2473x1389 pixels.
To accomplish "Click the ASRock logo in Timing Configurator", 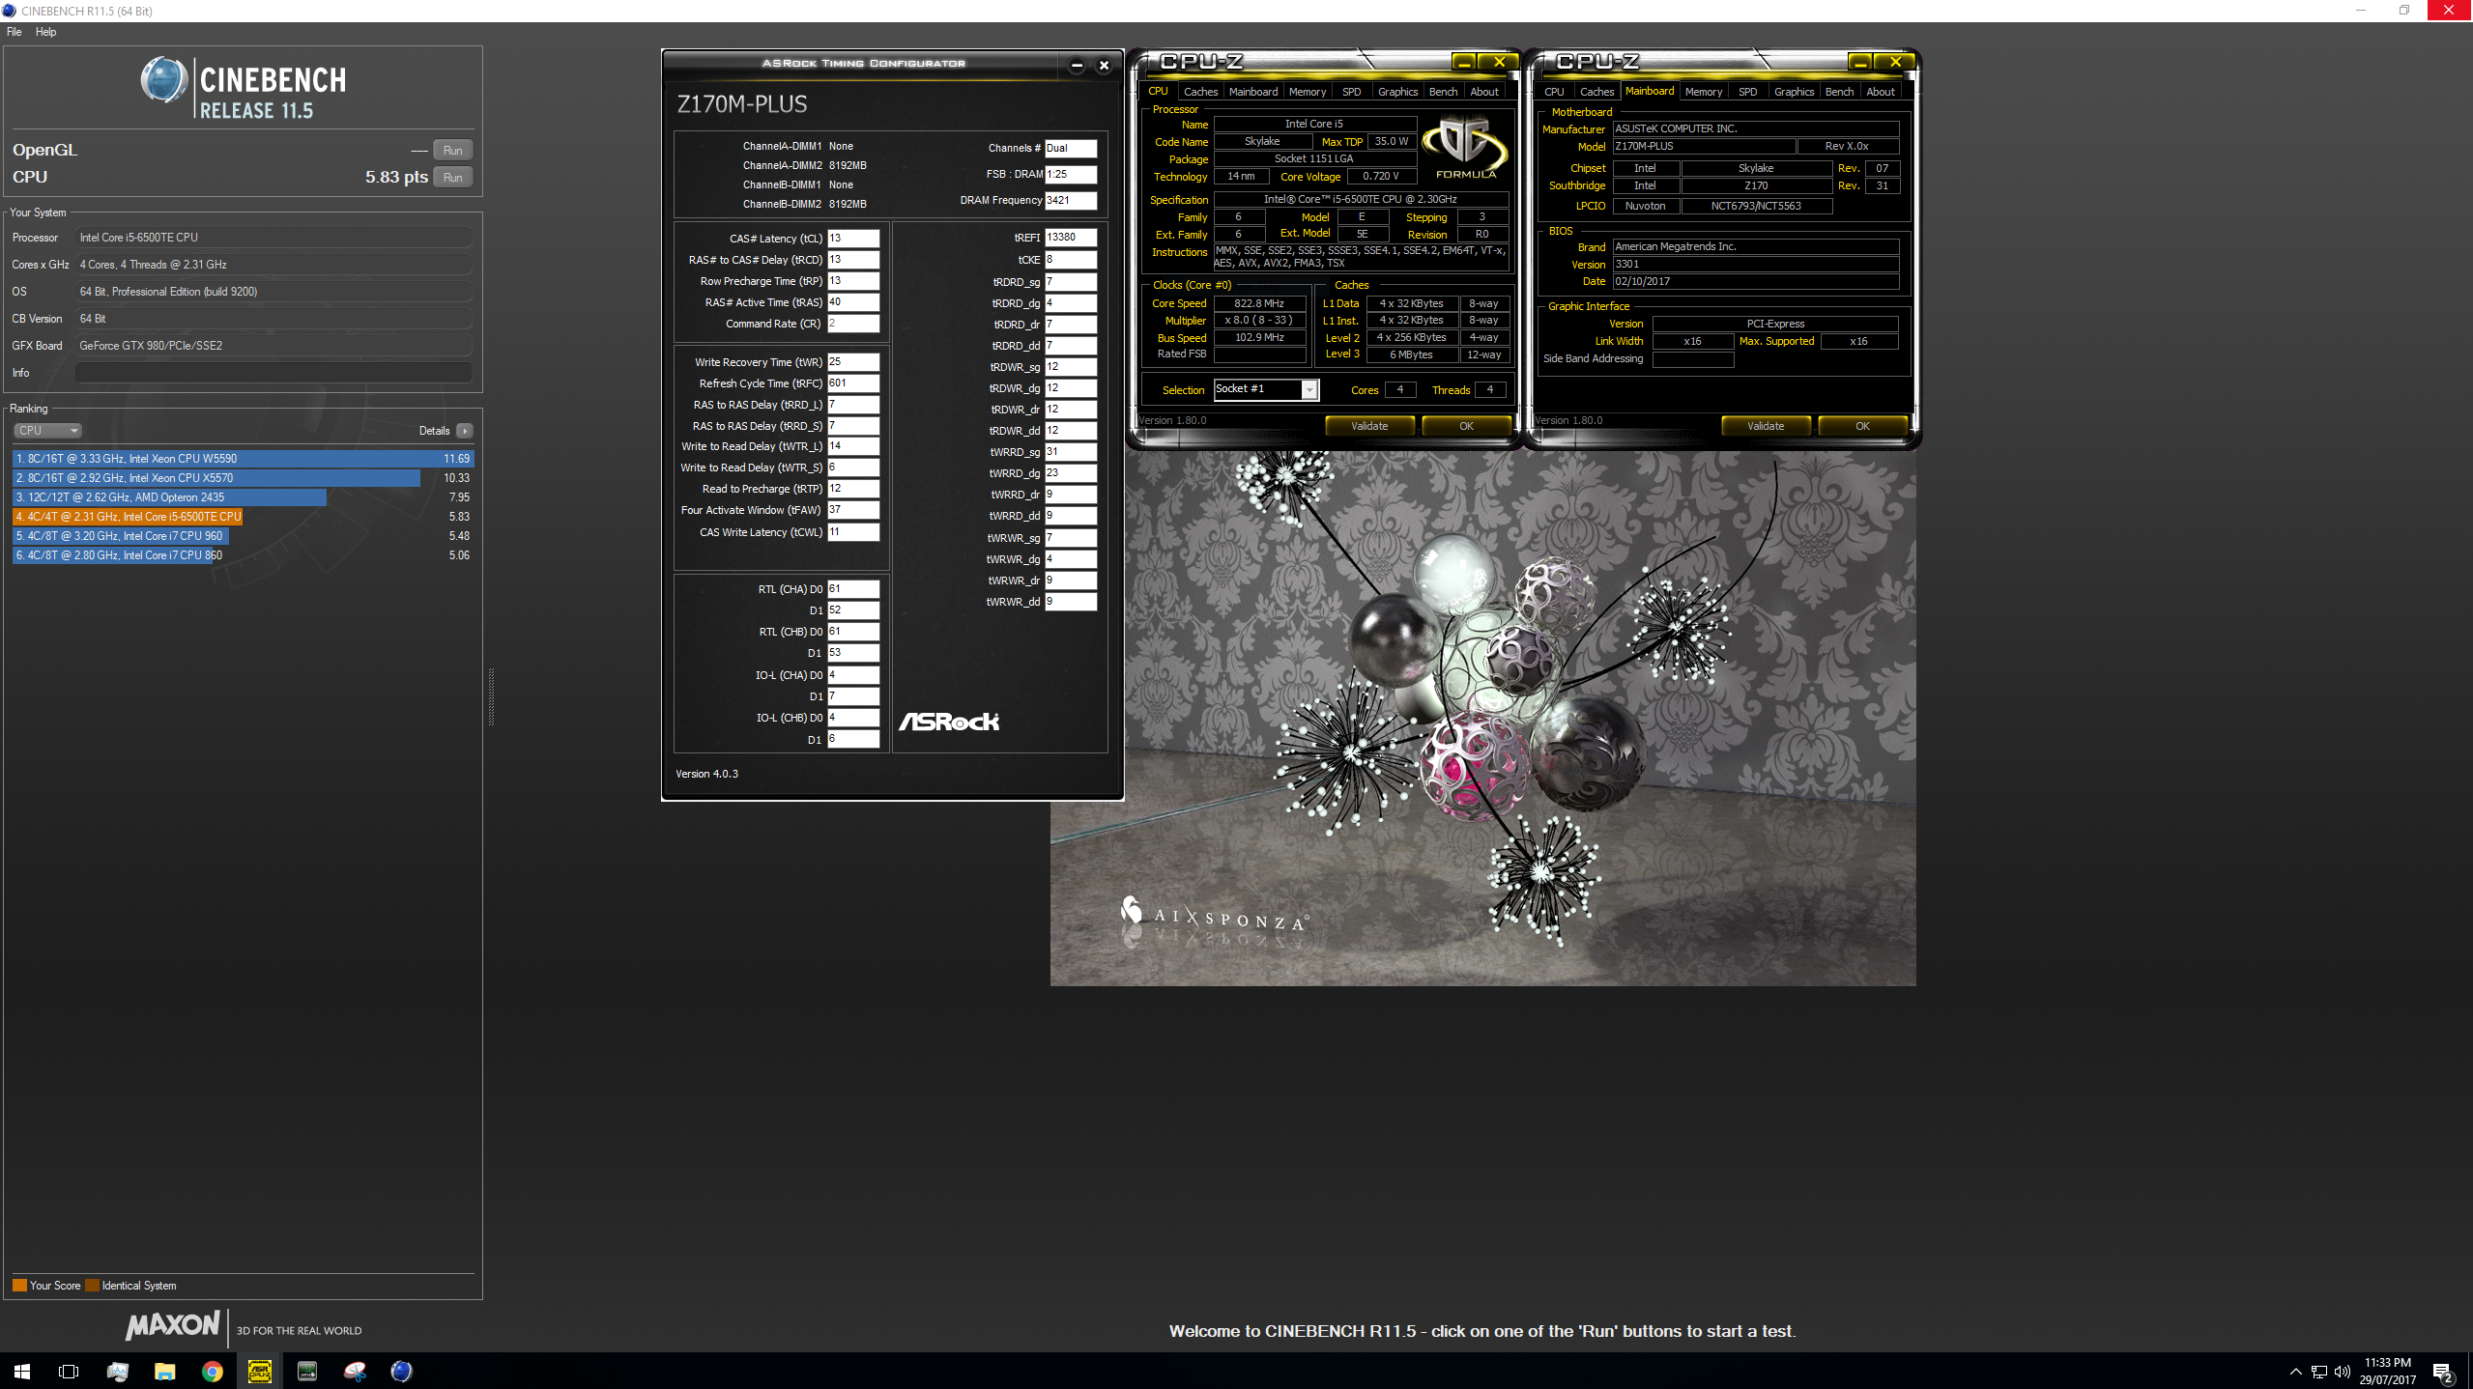I will 949,722.
